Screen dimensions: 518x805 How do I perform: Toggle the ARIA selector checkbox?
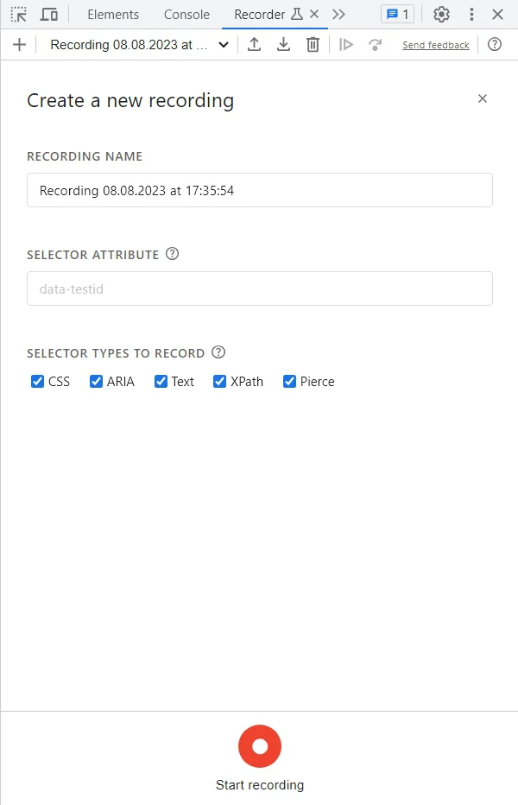[x=96, y=382]
